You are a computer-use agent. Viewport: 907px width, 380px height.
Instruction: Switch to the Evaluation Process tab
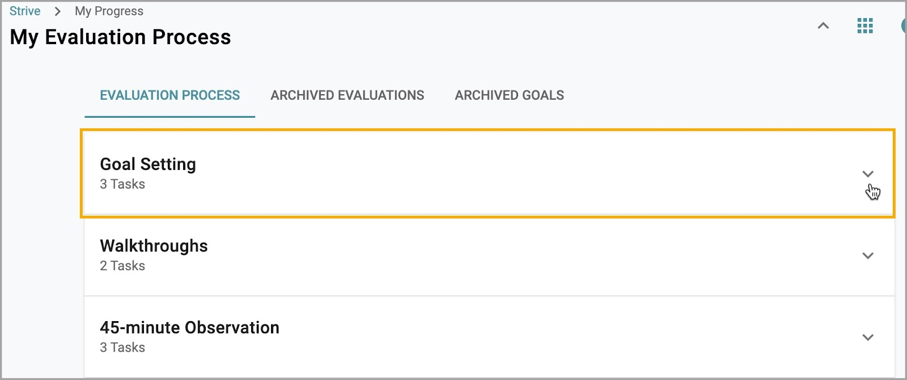coord(170,95)
